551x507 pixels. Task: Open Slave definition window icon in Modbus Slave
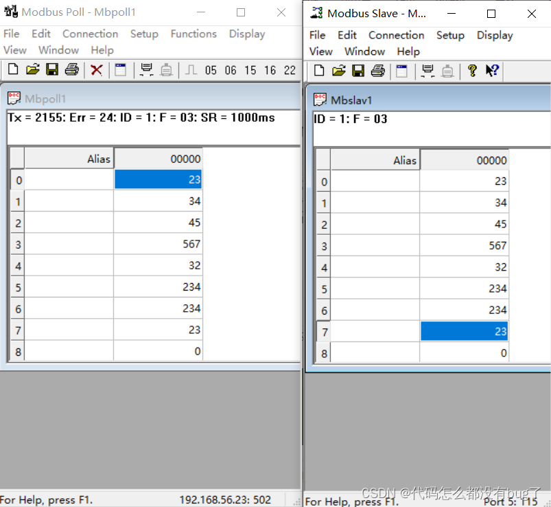click(401, 71)
